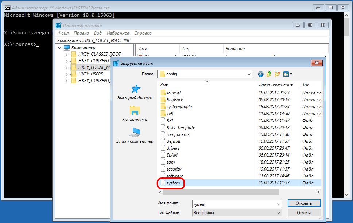The width and height of the screenshot is (353, 223).
Task: Go back using the blue arrow icon
Action: [x=260, y=74]
